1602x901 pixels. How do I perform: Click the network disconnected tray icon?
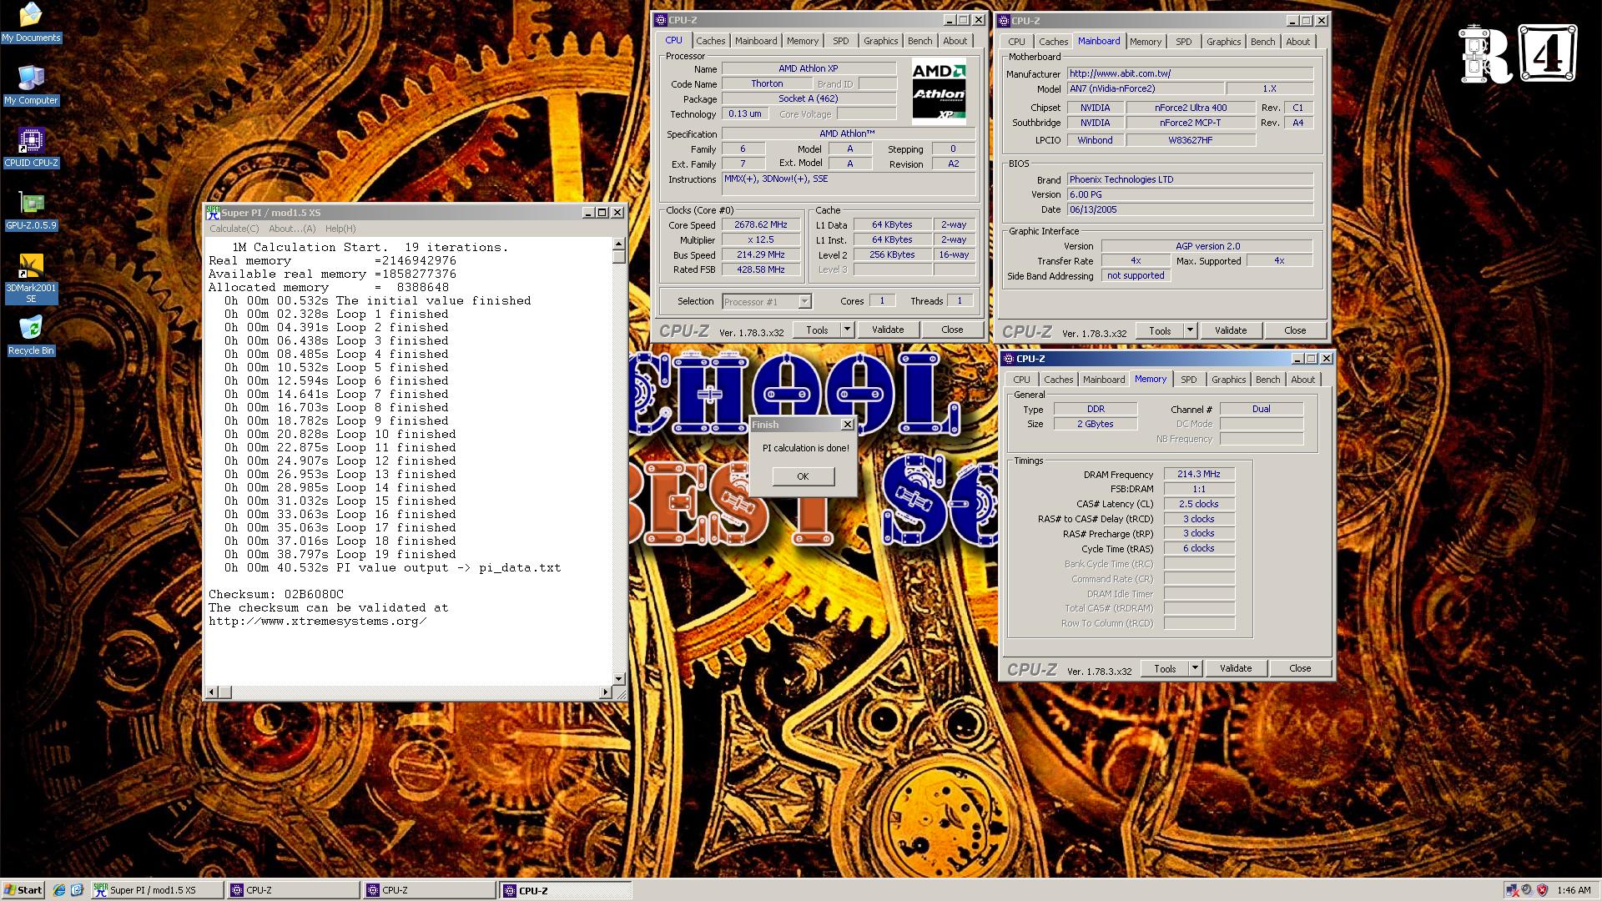click(x=1512, y=890)
